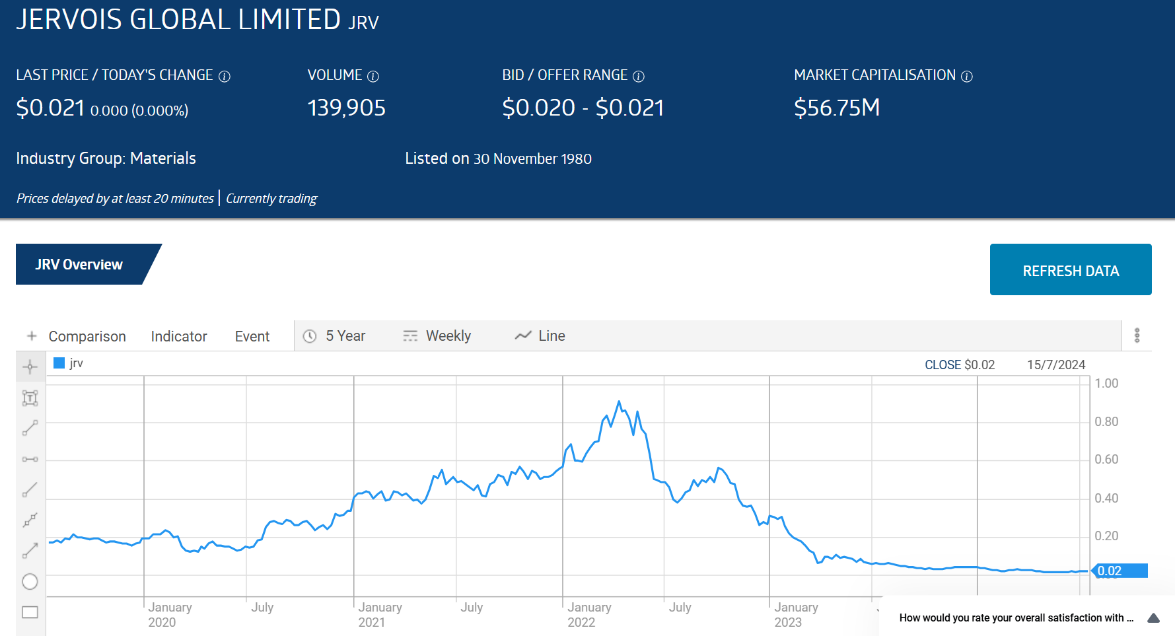Open the Weekly interval dropdown
The width and height of the screenshot is (1175, 636).
click(437, 336)
